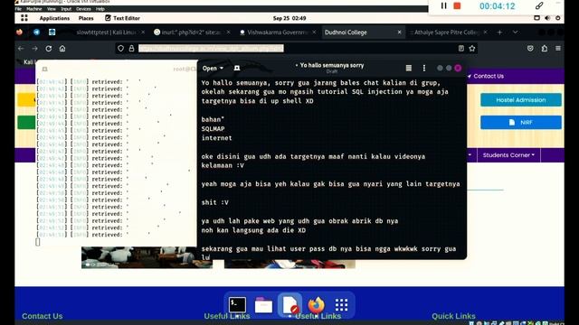The image size is (579, 325).
Task: Close the text editor with pink button
Action: (458, 69)
